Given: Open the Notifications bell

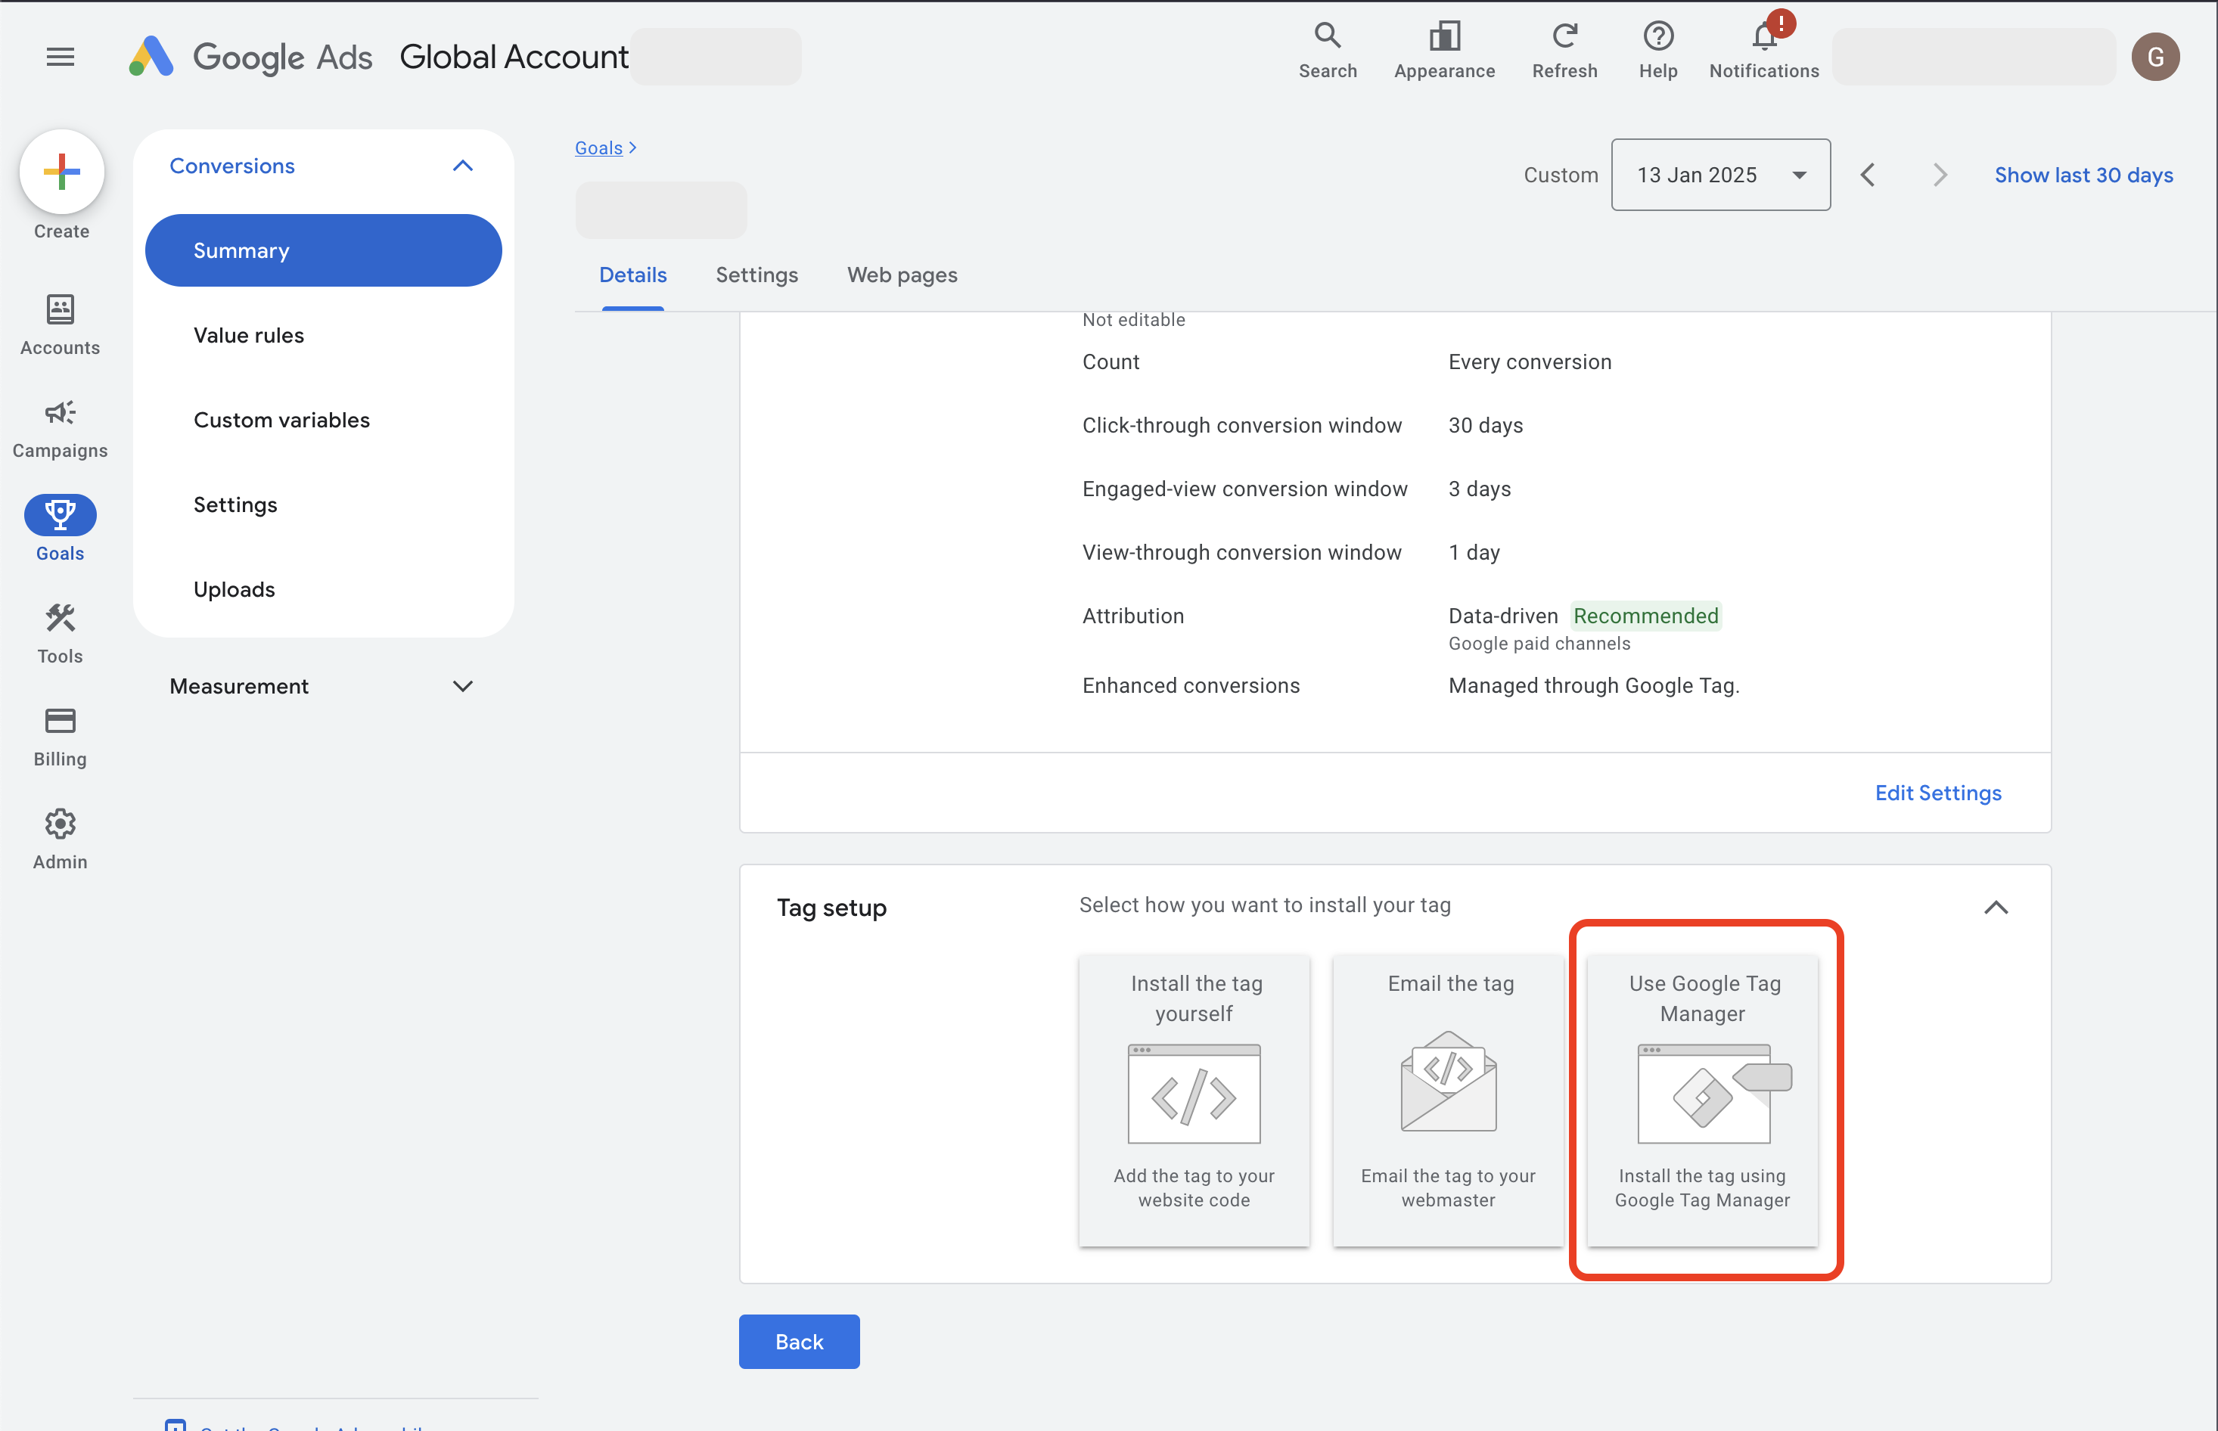Looking at the screenshot, I should point(1763,51).
